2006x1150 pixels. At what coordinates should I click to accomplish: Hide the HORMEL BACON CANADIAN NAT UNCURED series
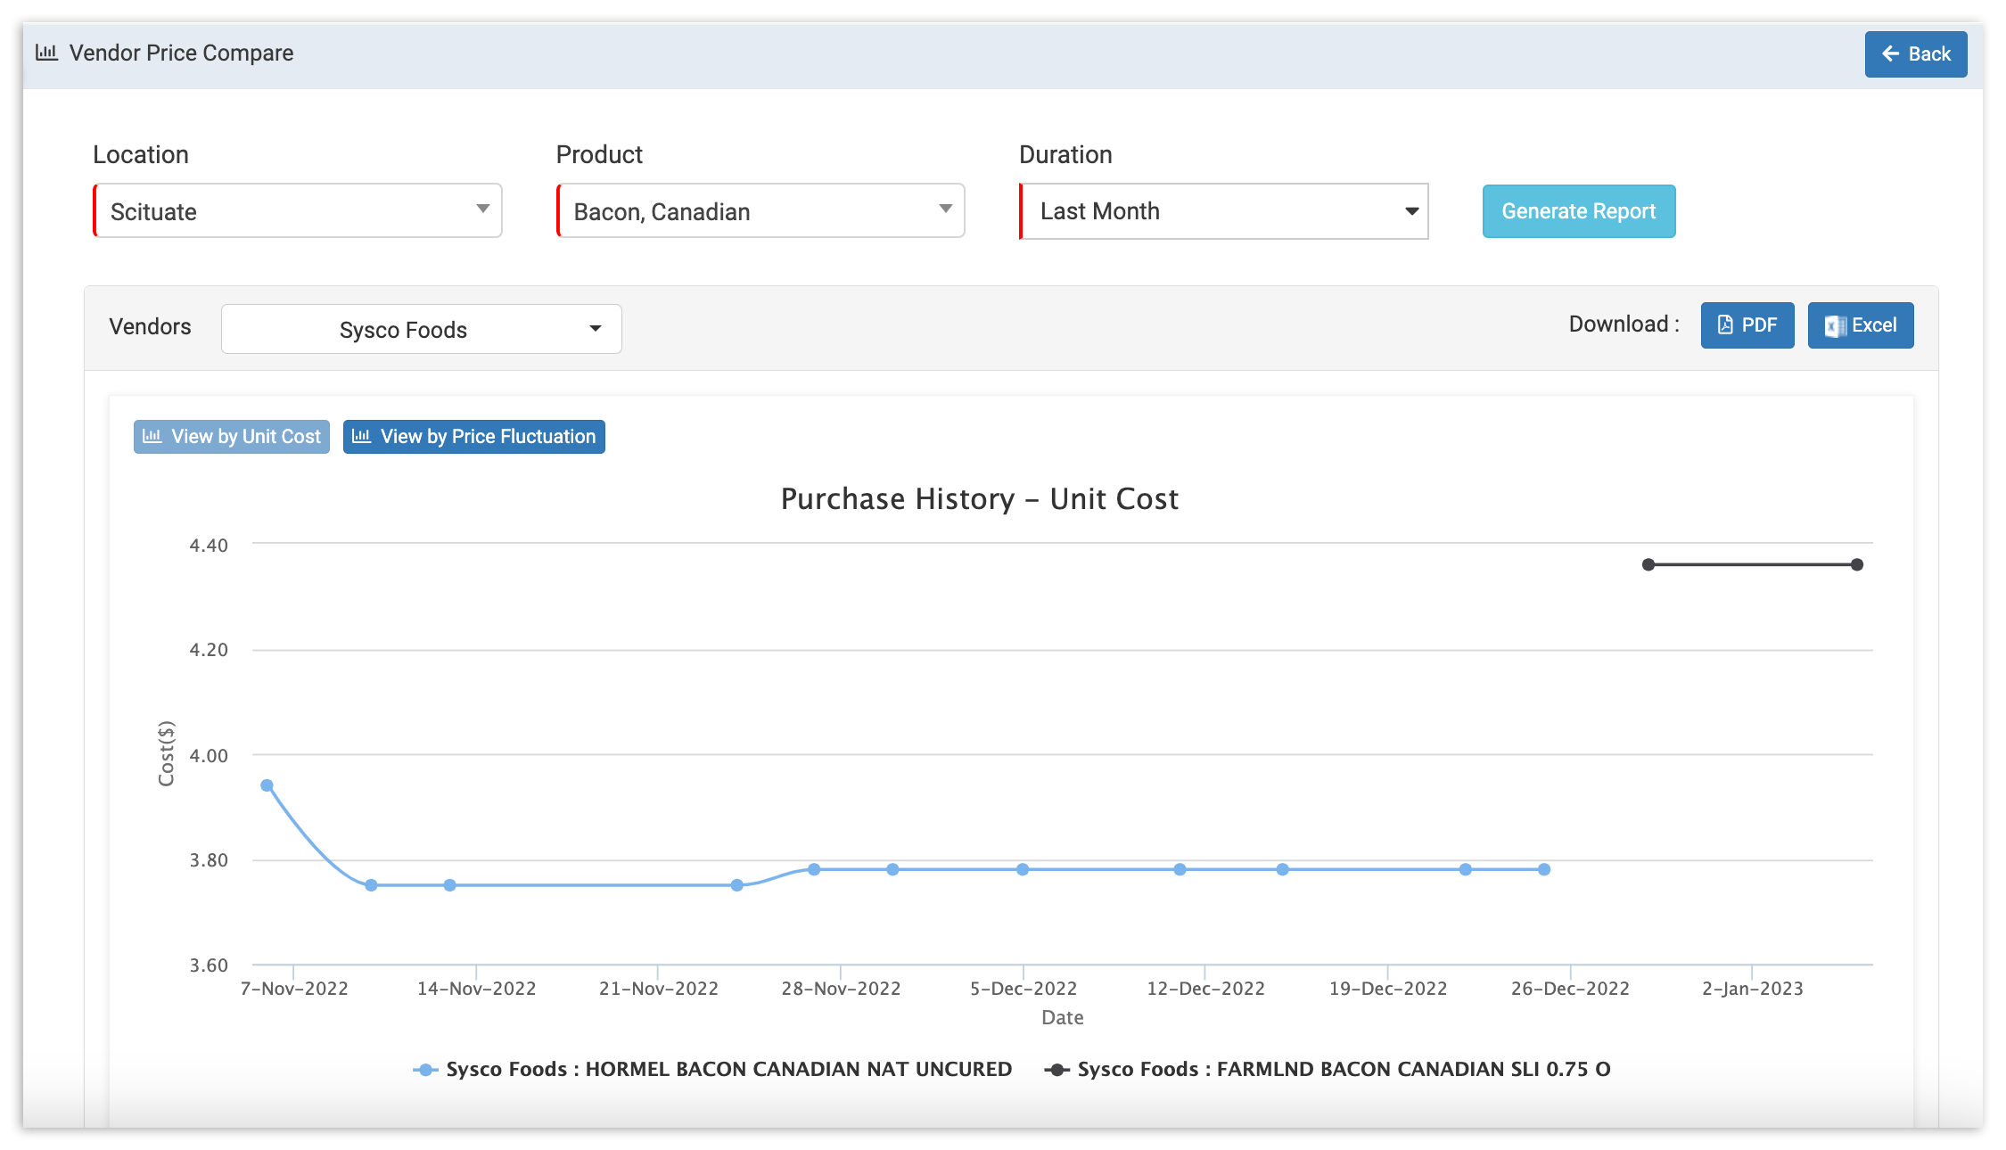coord(728,1070)
